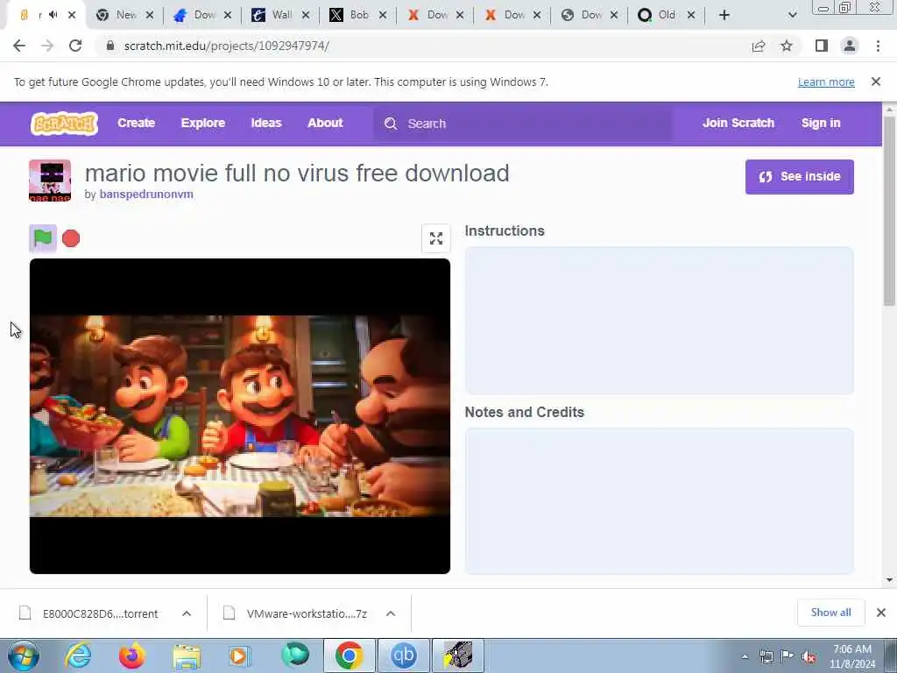897x673 pixels.
Task: Launch Internet Explorer from taskbar
Action: pyautogui.click(x=78, y=655)
